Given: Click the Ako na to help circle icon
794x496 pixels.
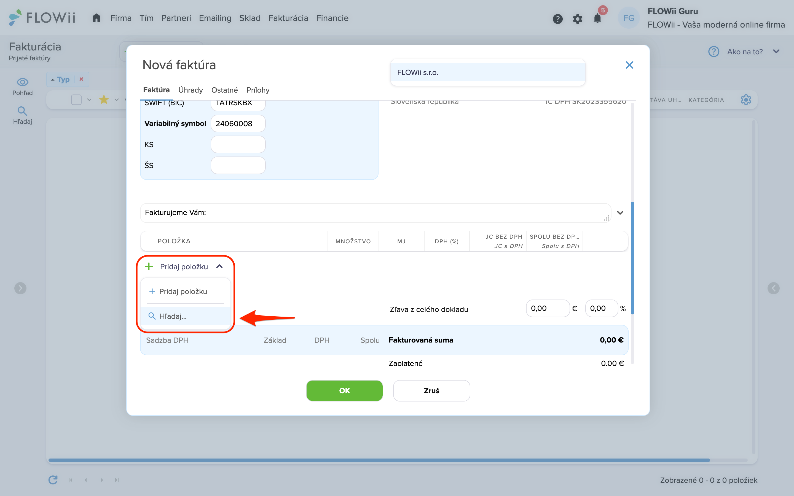Looking at the screenshot, I should click(x=713, y=52).
